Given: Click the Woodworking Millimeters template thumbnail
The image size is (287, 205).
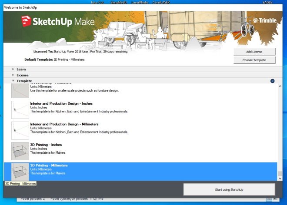Looking at the screenshot, I should (20, 91).
